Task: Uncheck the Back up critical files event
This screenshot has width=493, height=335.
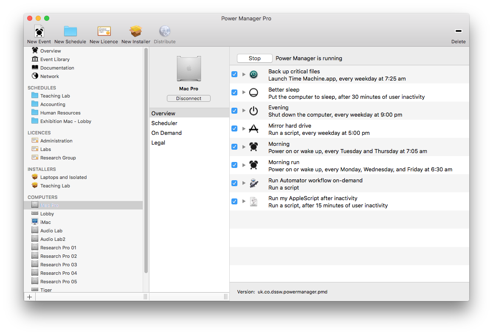Action: (x=234, y=74)
